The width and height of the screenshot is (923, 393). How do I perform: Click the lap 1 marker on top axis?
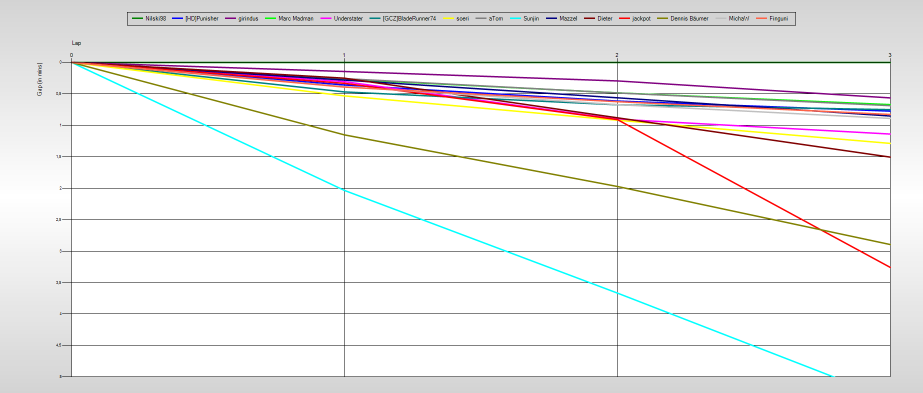[344, 55]
